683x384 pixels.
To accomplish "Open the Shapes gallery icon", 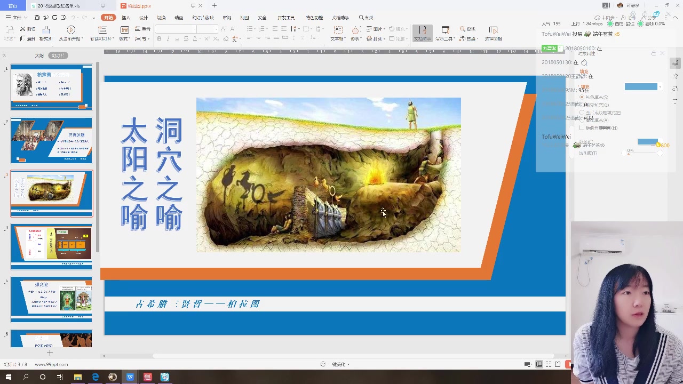I will pyautogui.click(x=355, y=30).
